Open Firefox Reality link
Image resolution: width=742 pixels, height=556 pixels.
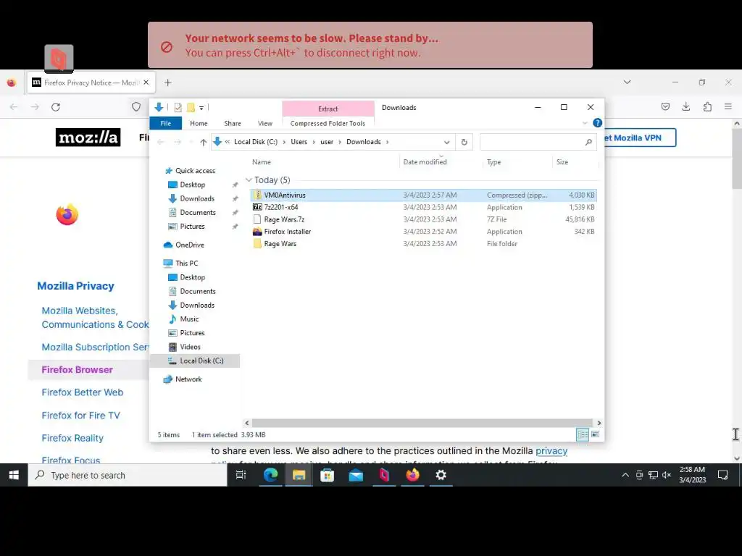72,438
